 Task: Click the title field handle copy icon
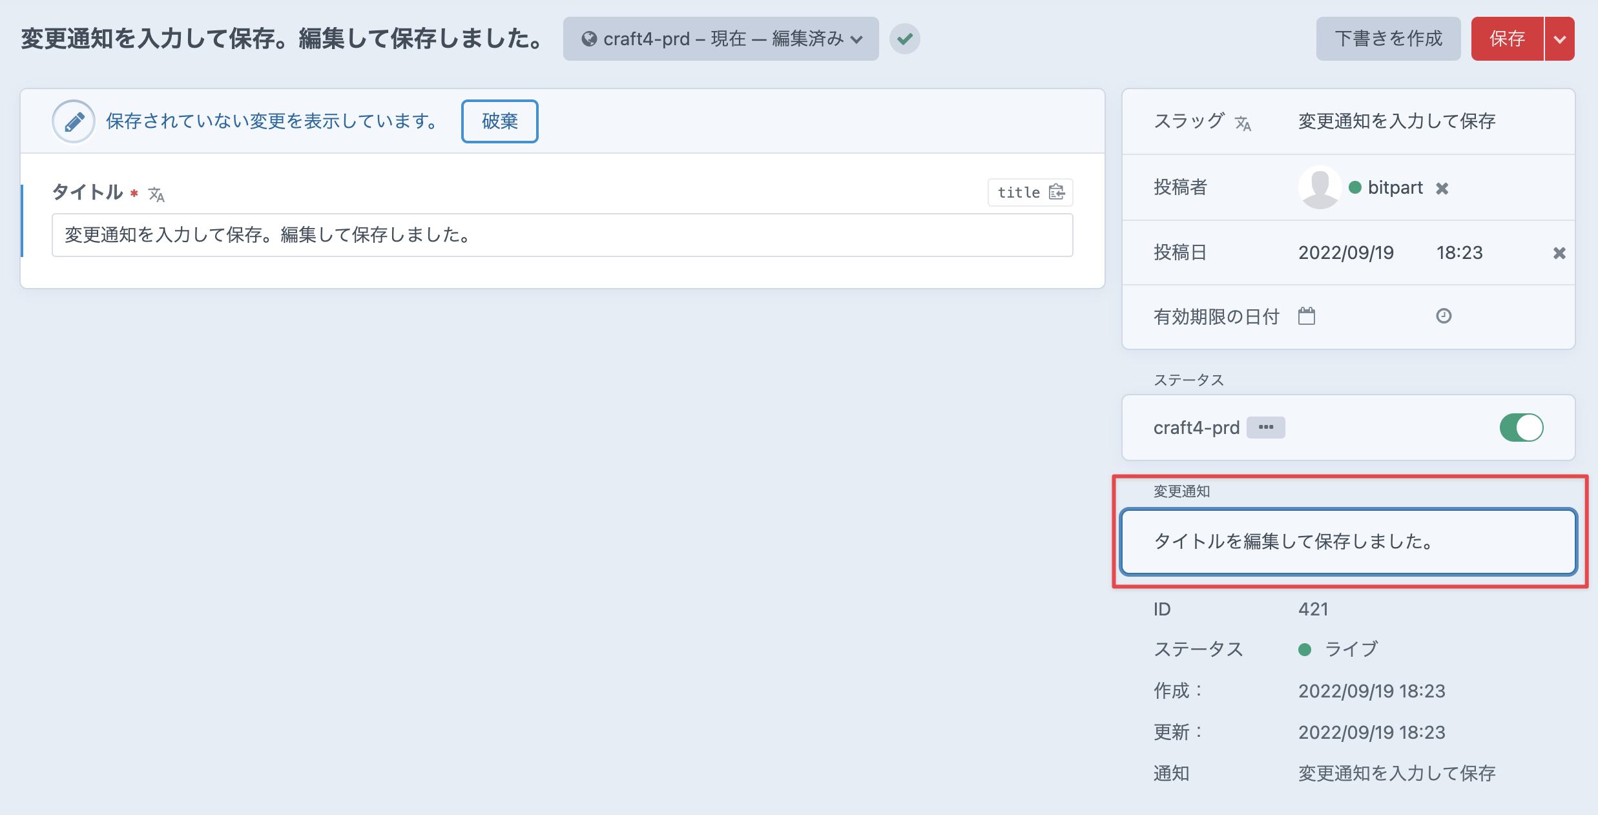[x=1057, y=192]
